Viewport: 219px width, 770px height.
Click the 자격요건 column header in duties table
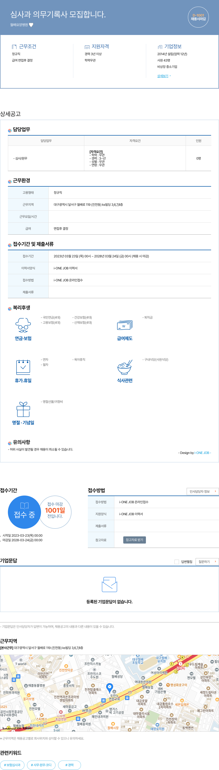tap(135, 141)
